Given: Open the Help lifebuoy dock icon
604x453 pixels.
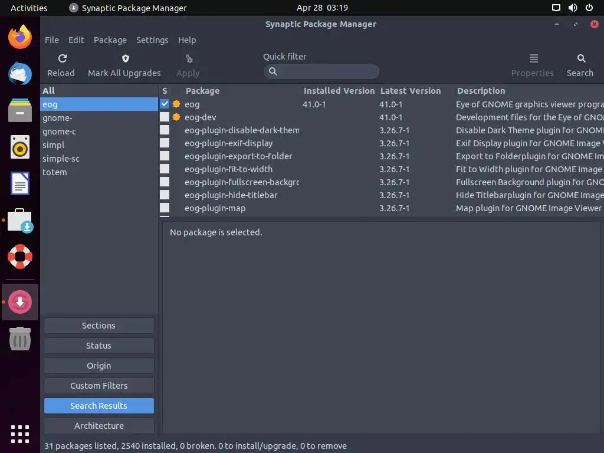Looking at the screenshot, I should coord(20,257).
